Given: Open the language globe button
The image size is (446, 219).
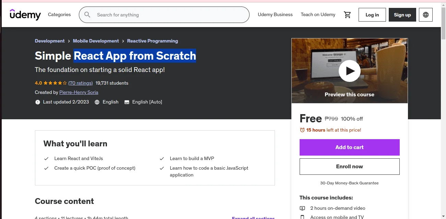Looking at the screenshot, I should pyautogui.click(x=426, y=15).
